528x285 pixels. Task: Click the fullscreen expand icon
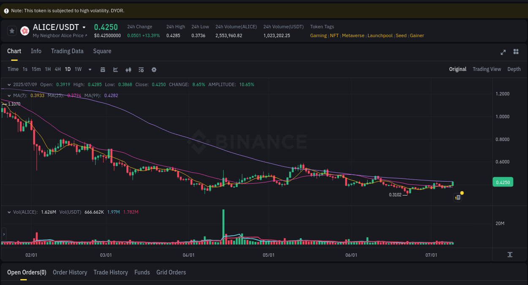[x=503, y=52]
